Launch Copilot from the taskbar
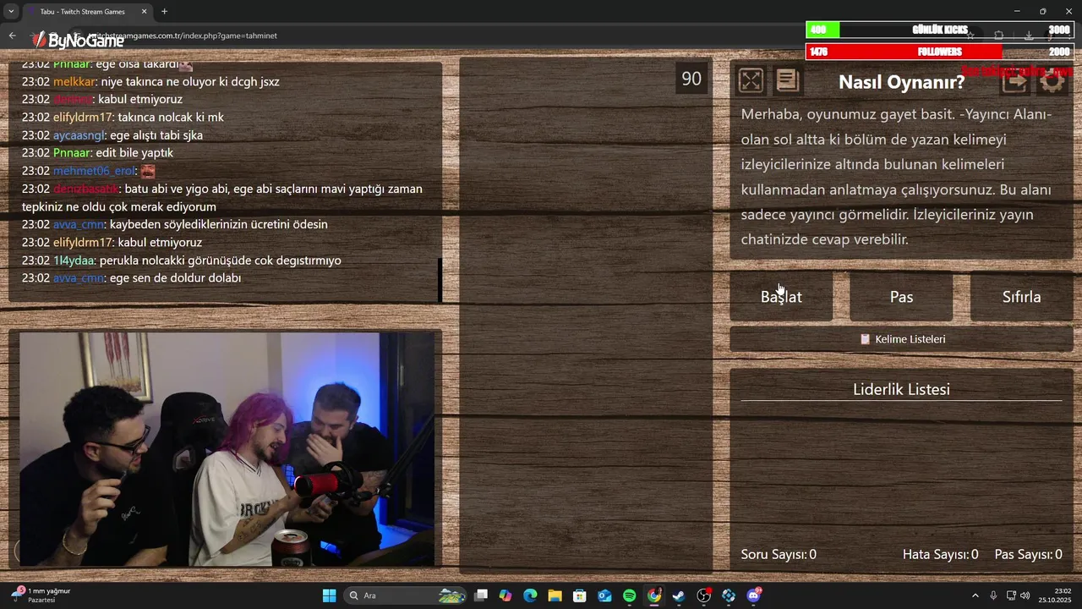The image size is (1082, 609). [505, 595]
